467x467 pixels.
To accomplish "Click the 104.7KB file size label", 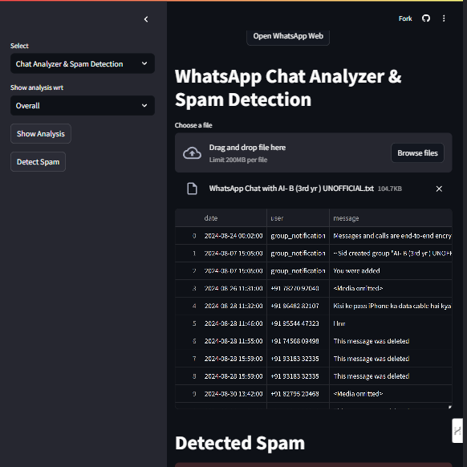I will point(389,189).
